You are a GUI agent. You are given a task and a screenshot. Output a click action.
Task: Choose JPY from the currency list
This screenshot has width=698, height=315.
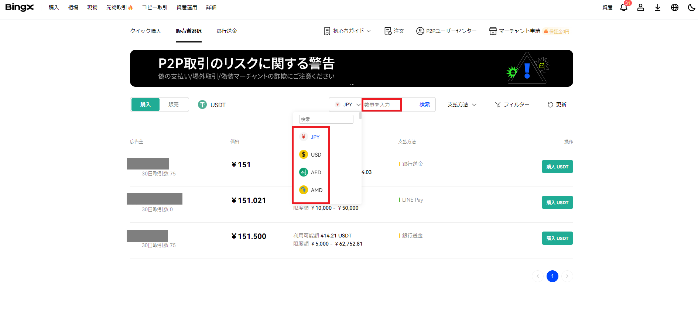coord(315,137)
